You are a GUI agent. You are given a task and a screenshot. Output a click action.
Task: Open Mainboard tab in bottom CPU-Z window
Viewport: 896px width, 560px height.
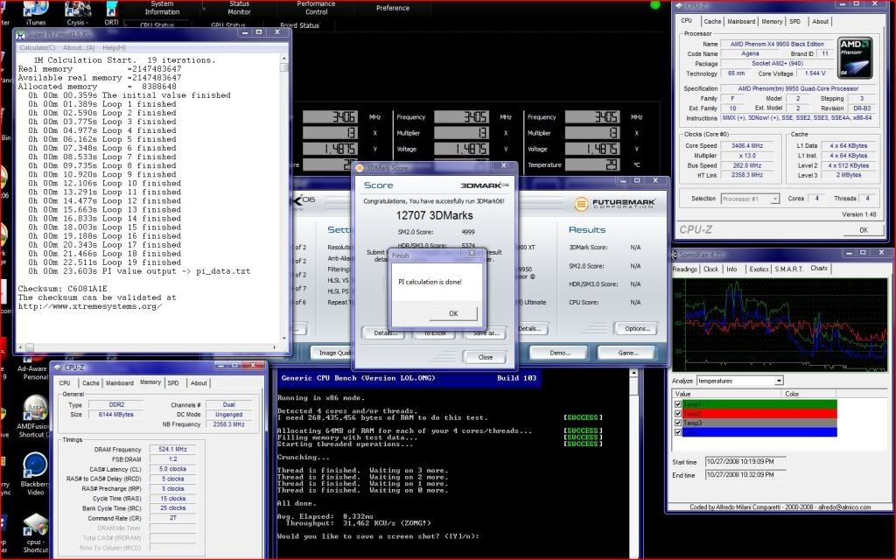click(x=119, y=383)
